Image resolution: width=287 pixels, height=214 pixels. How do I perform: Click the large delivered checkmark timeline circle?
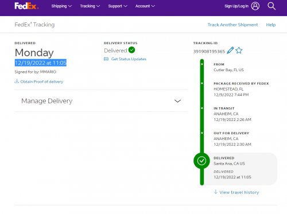(x=201, y=161)
